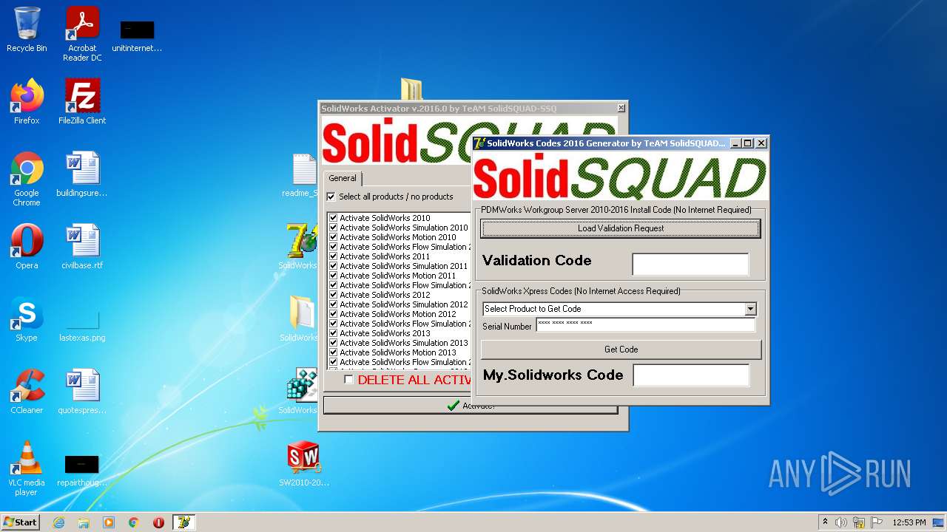Open Windows Media Player taskbar icon
Image resolution: width=947 pixels, height=532 pixels.
tap(109, 522)
